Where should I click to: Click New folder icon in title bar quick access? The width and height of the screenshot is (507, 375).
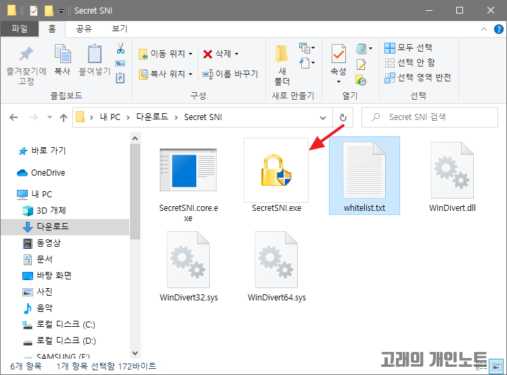click(49, 11)
